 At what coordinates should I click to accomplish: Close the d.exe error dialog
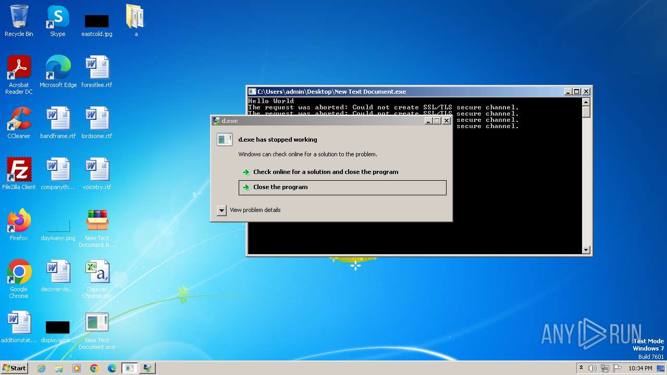coord(446,121)
